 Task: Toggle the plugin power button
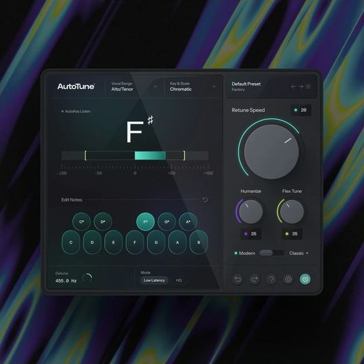[305, 279]
